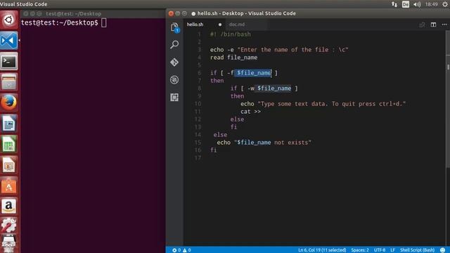Viewport: 450px width, 253px height.
Task: Click the errors and warnings count indicator
Action: click(x=181, y=250)
